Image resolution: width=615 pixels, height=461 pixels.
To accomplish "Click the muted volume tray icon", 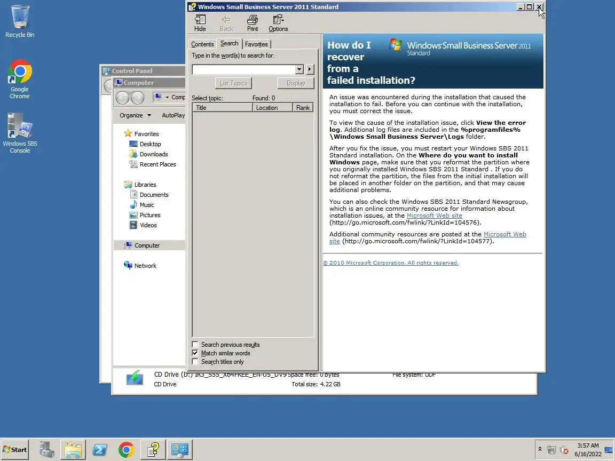I will click(564, 450).
